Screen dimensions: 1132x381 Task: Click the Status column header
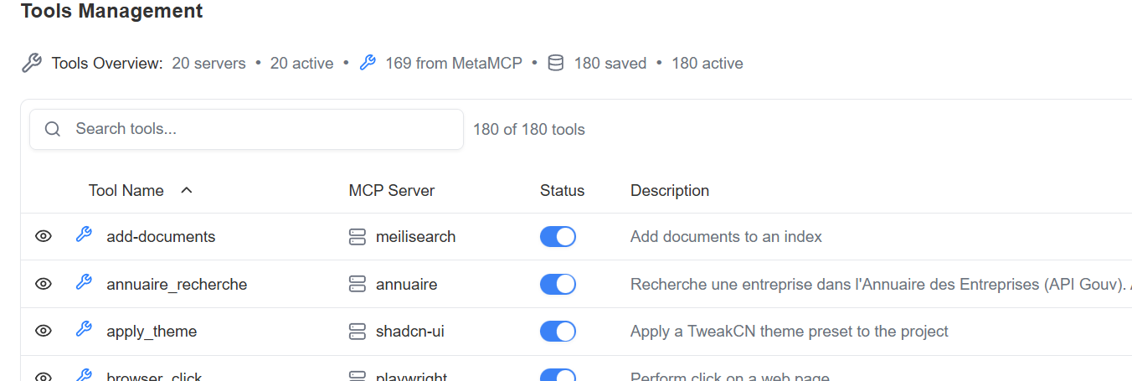coord(562,191)
